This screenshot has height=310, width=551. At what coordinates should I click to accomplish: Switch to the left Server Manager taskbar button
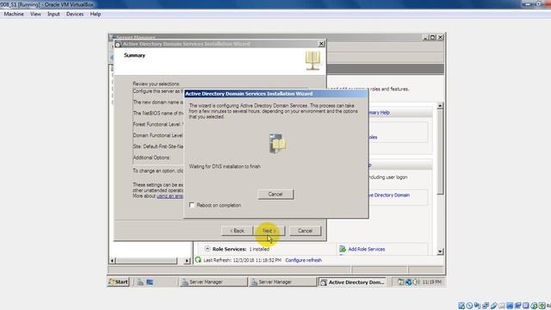point(213,282)
